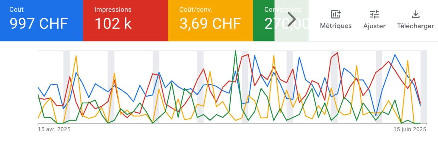Click the first yellow peak in chart
This screenshot has width=438, height=144.
76,56
